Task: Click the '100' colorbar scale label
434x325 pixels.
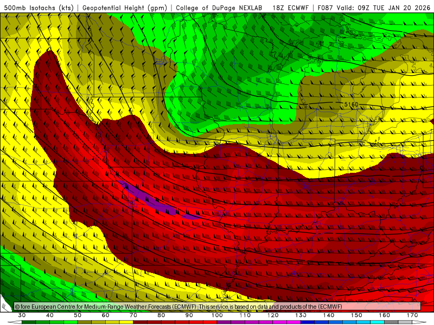Action: tap(217, 315)
